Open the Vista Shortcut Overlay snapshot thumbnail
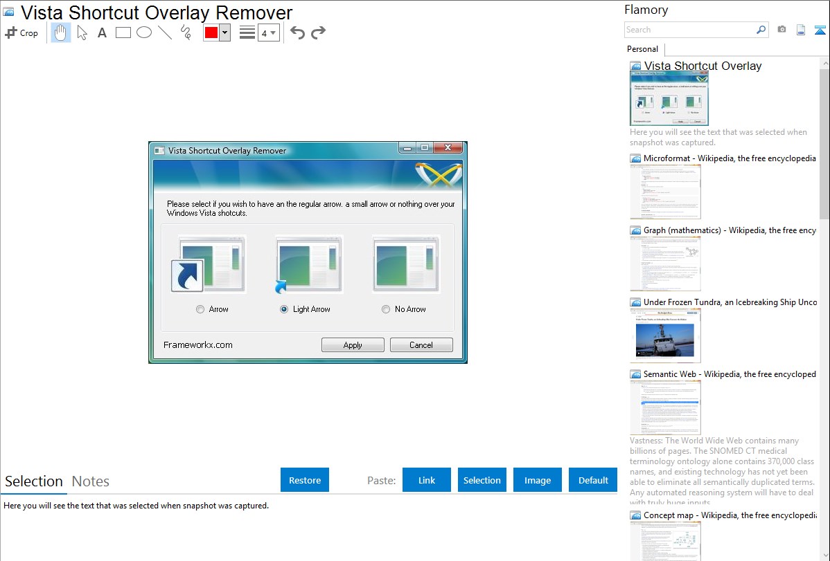Screen dimensions: 830x561 coord(669,99)
